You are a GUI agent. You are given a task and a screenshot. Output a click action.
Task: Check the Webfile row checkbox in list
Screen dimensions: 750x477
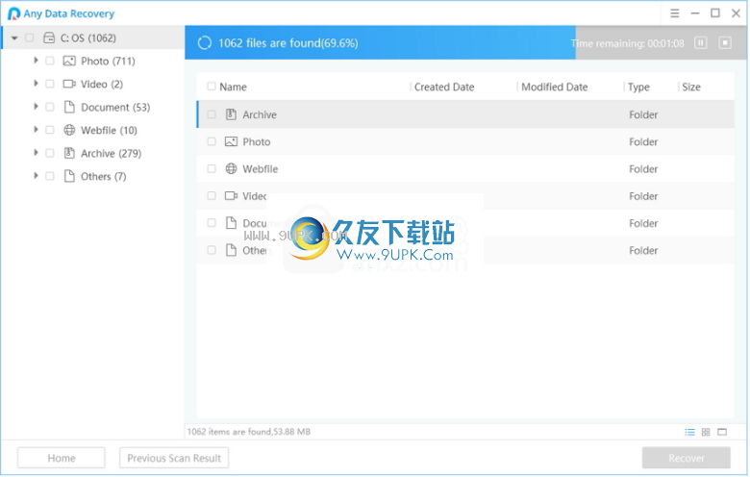(212, 168)
